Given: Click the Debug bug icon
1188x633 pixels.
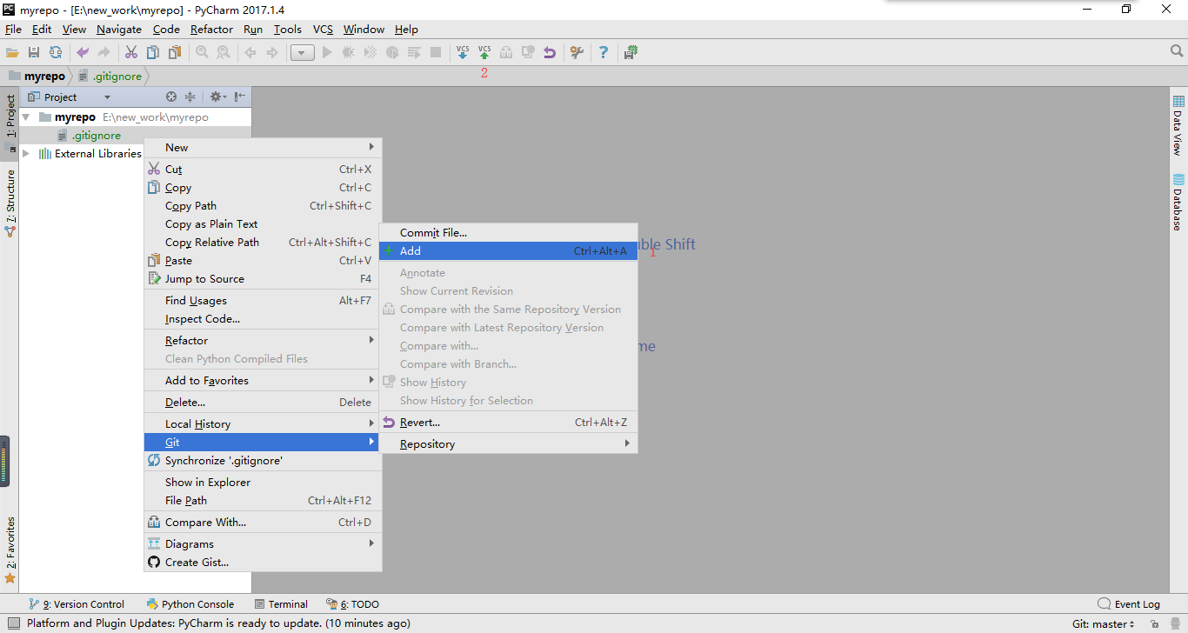Looking at the screenshot, I should [x=349, y=53].
